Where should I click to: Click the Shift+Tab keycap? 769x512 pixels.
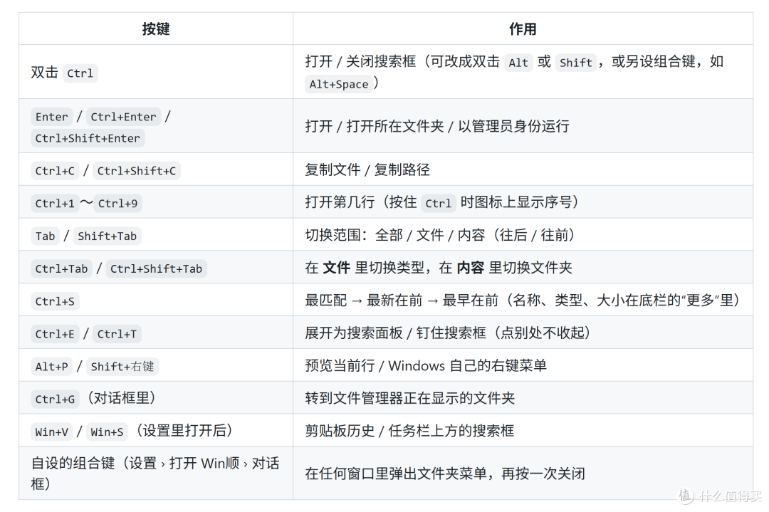point(108,236)
